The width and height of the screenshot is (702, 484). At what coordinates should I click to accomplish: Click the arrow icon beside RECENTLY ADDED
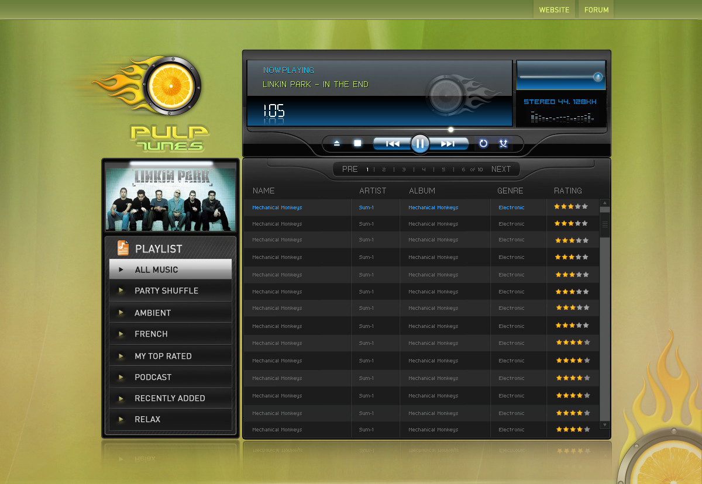coord(121,398)
